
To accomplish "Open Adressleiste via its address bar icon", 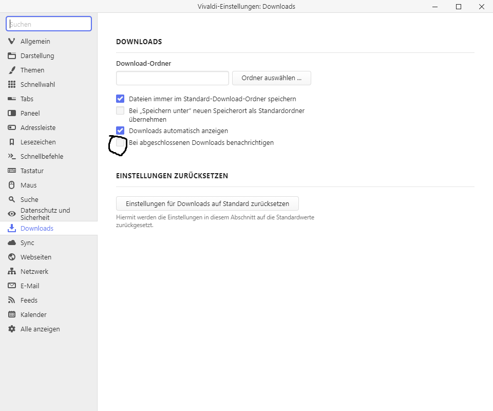I will [x=12, y=128].
